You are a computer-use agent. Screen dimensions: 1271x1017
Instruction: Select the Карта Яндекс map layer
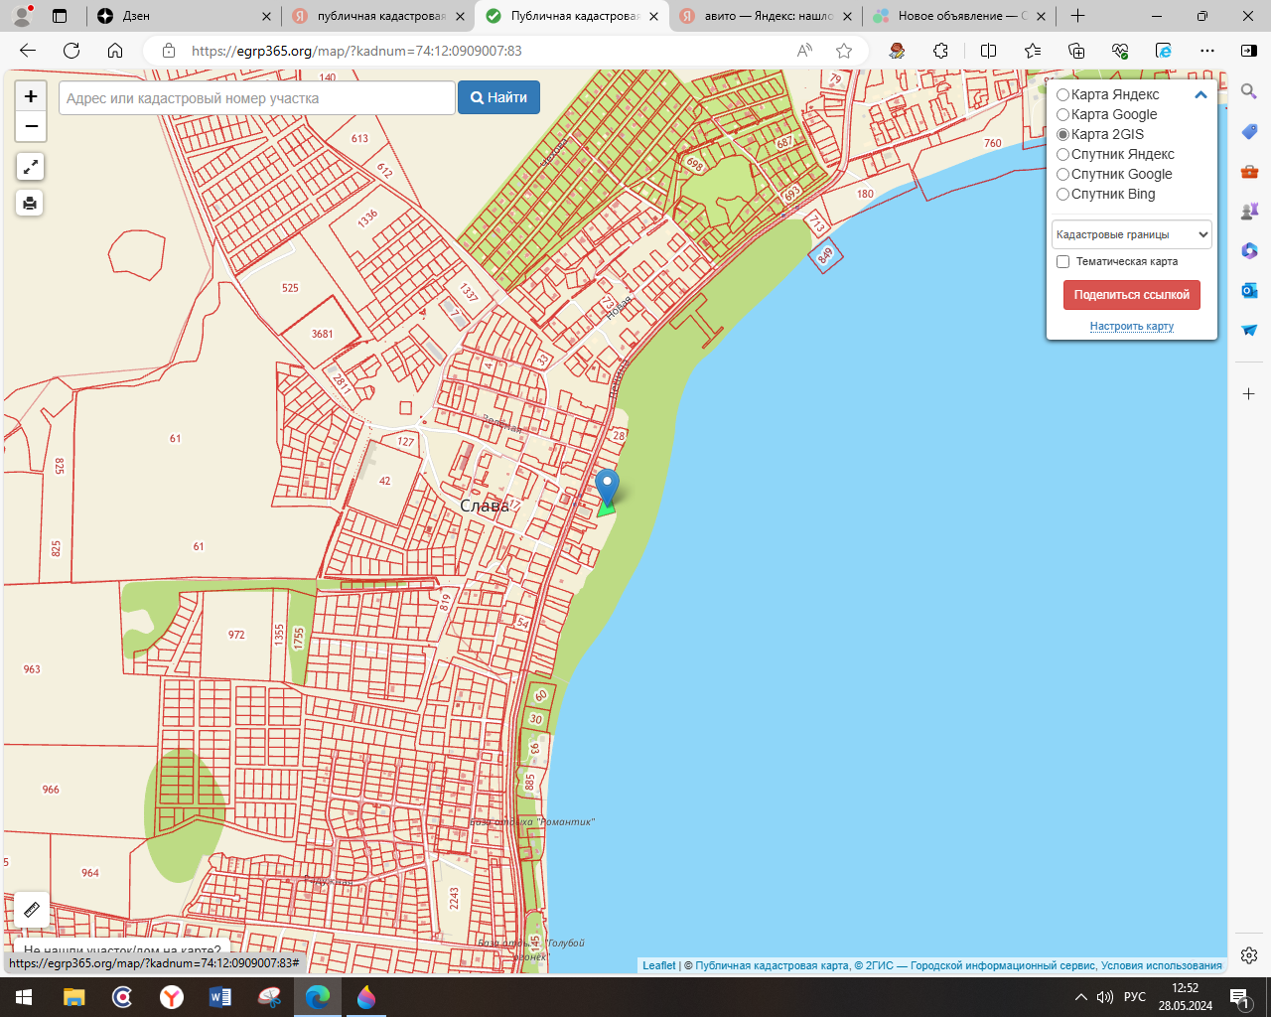point(1062,95)
